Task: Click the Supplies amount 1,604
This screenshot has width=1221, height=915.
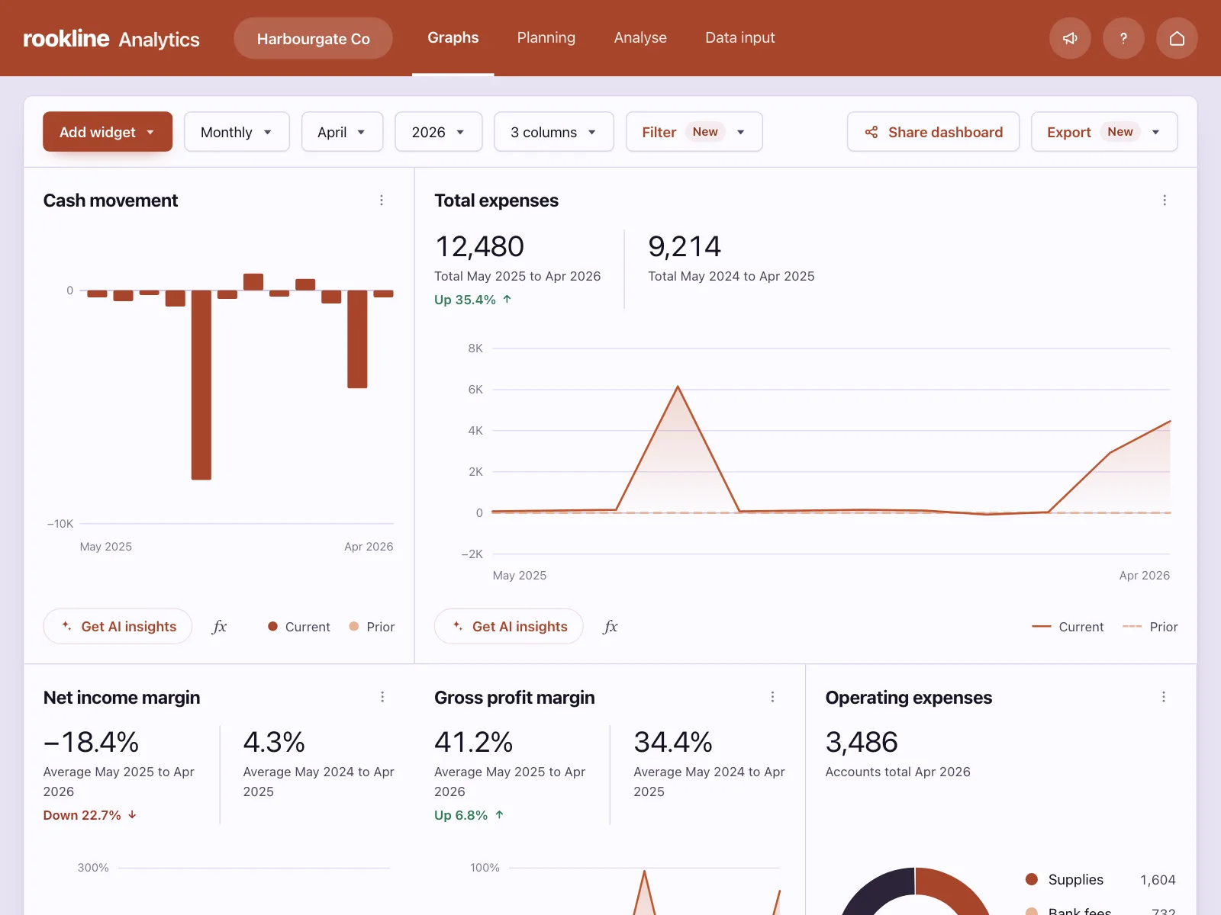Action: tap(1158, 880)
